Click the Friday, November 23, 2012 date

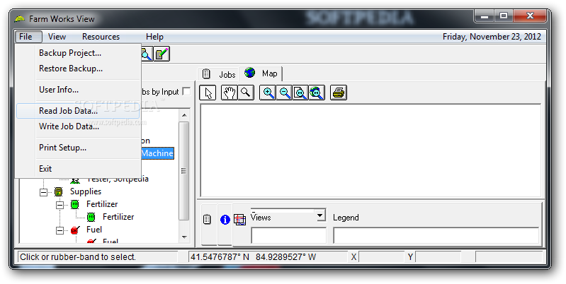492,37
